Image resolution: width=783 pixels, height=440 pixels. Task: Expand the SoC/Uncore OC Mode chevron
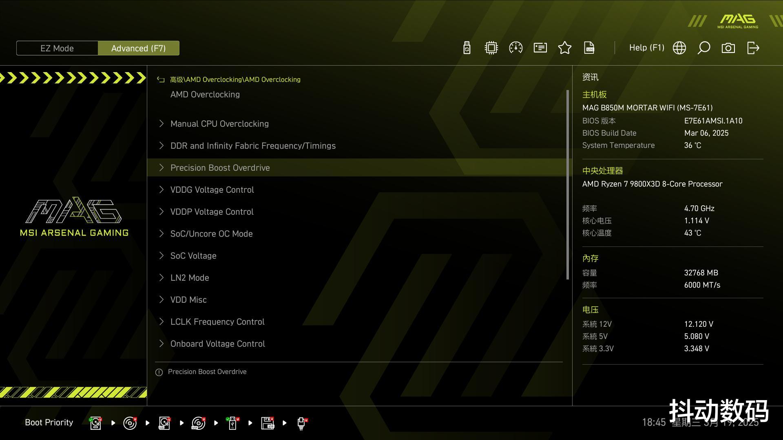pyautogui.click(x=161, y=233)
